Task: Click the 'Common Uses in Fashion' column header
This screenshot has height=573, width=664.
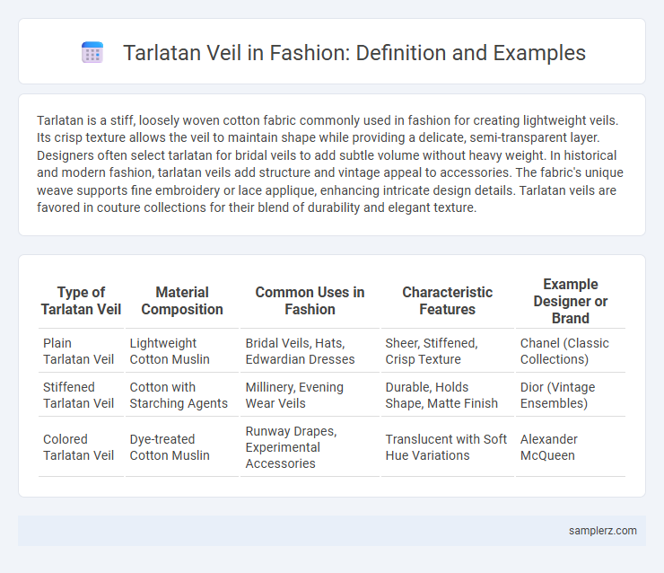Action: 310,301
